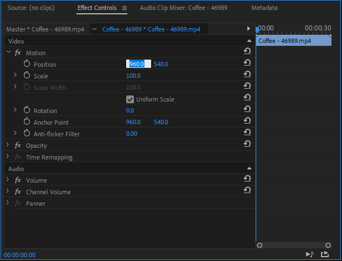Expand the Panner effect
This screenshot has height=261, width=342.
tap(8, 203)
